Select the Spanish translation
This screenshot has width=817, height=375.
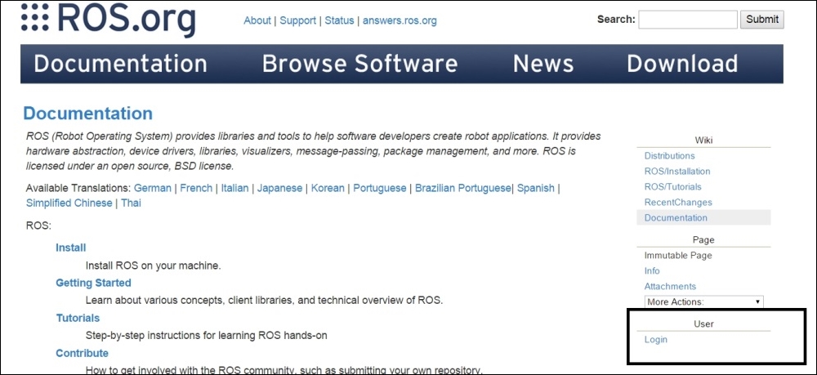click(536, 188)
